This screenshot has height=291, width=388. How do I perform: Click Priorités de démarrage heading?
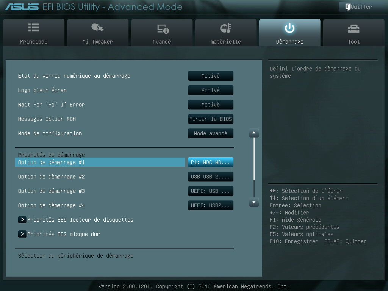[51, 155]
